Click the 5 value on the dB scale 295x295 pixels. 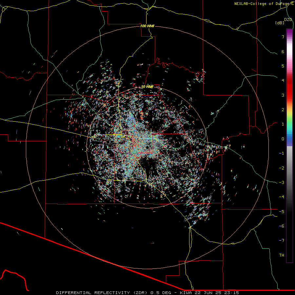point(283,66)
